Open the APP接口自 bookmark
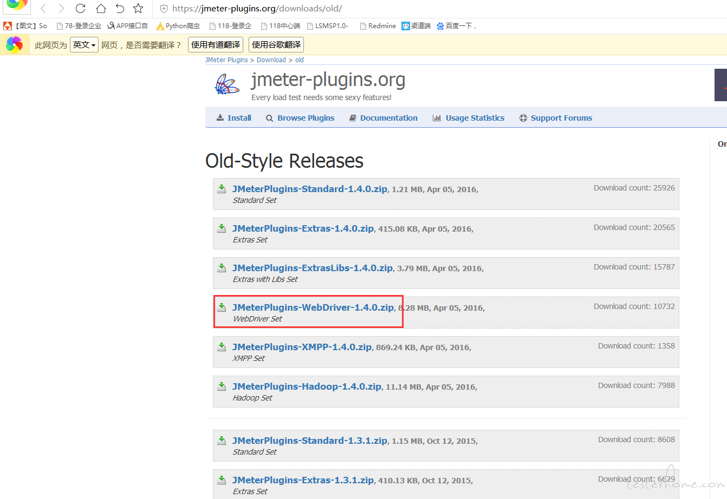Viewport: 727px width, 499px height. pyautogui.click(x=128, y=25)
